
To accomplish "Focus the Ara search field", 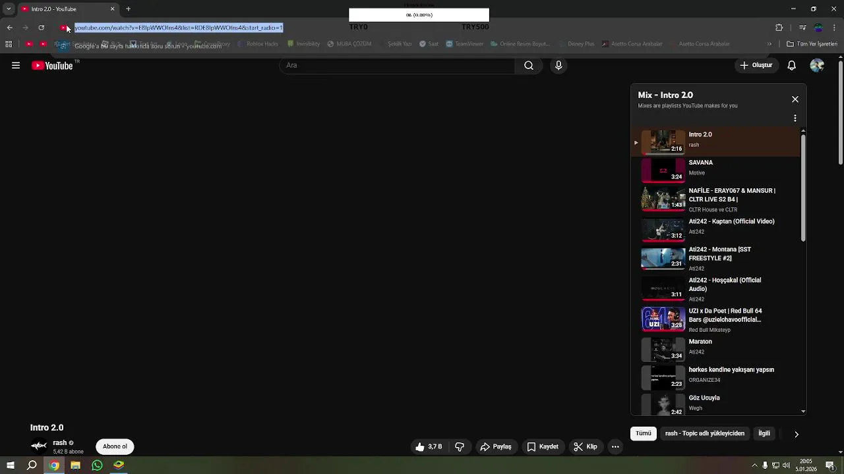I will pos(398,65).
